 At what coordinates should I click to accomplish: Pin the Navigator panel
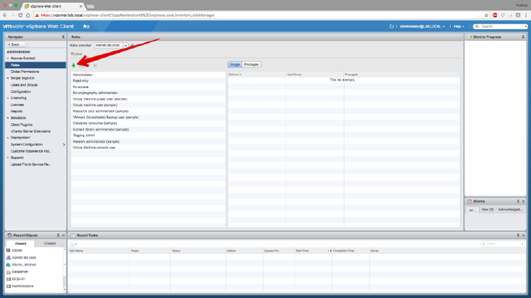[63, 37]
